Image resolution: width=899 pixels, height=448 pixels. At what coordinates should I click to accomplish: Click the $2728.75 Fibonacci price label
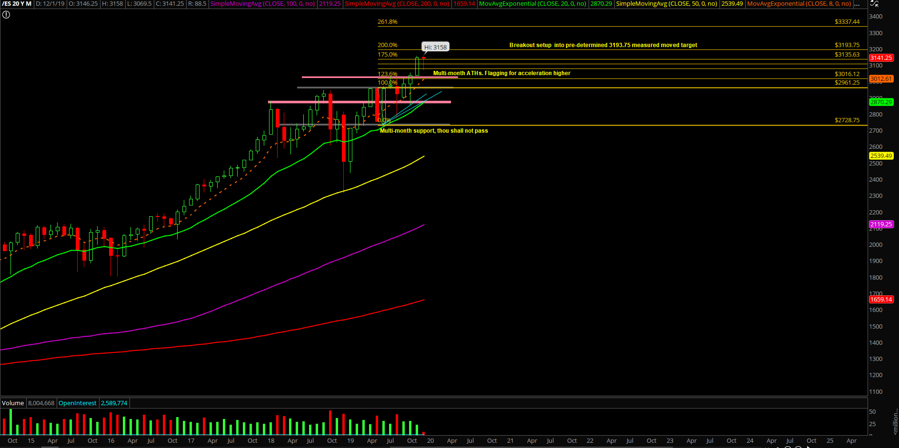click(847, 120)
